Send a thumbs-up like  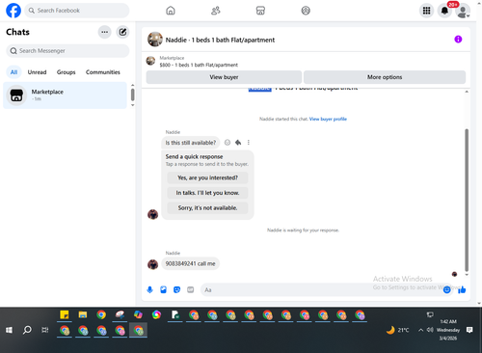[x=462, y=290]
